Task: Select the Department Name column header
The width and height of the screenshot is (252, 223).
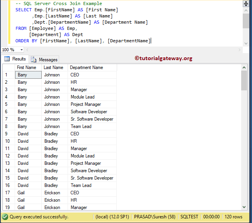Action: coord(87,67)
